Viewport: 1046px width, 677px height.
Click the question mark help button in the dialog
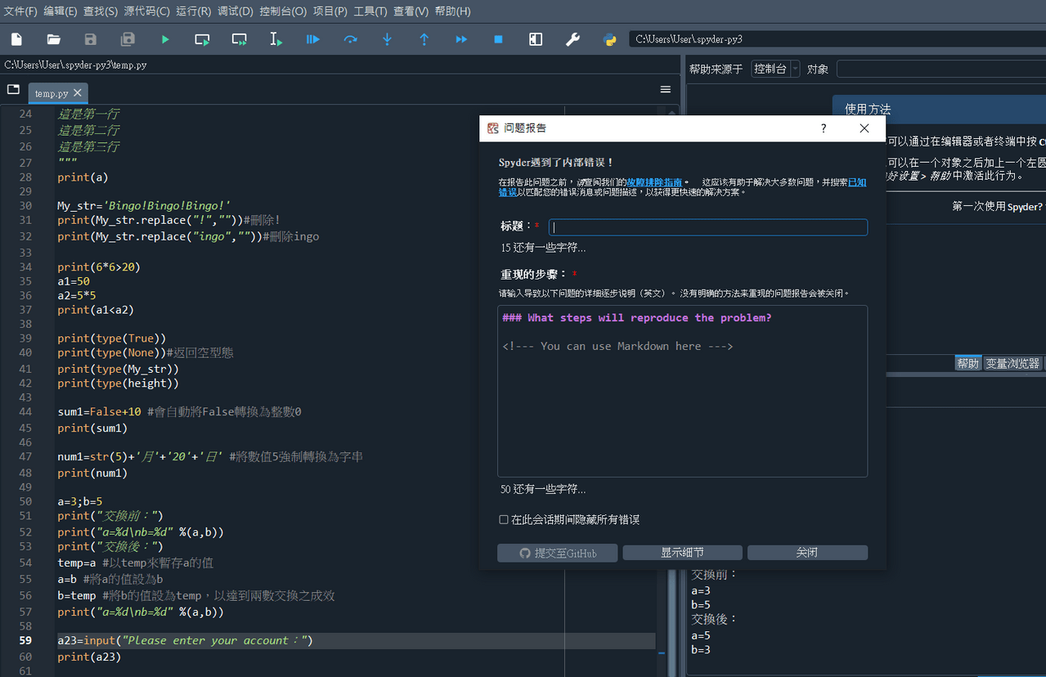(824, 128)
